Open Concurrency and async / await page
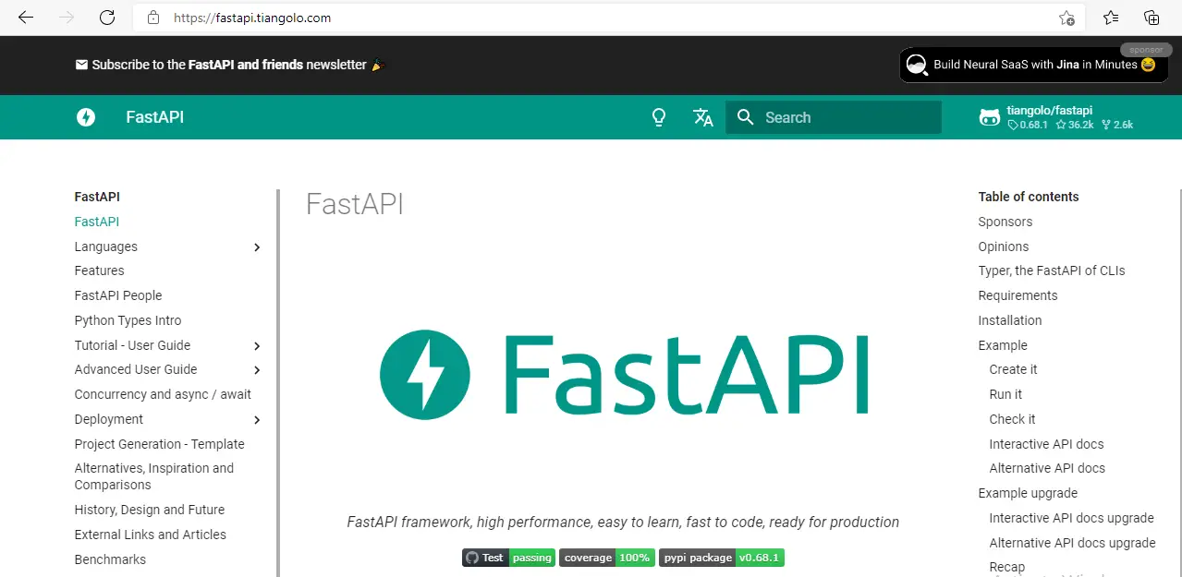 click(163, 394)
